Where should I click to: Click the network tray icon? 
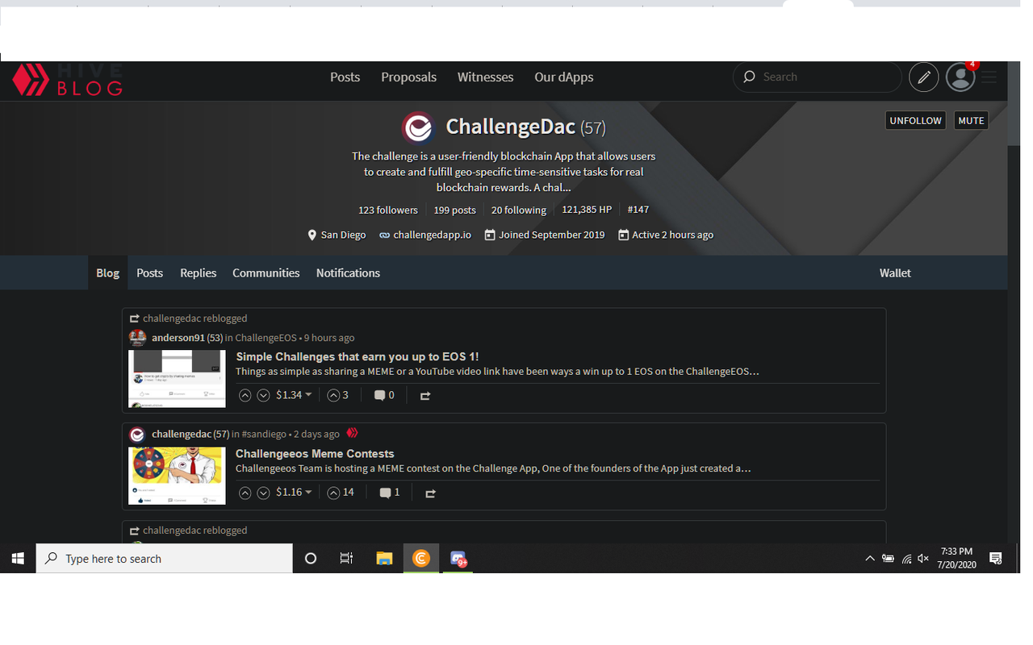(906, 558)
